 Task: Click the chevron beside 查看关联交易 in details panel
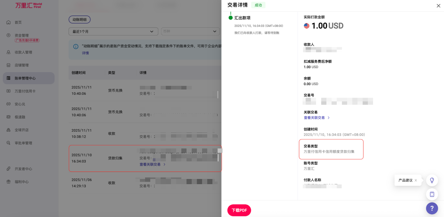328,118
